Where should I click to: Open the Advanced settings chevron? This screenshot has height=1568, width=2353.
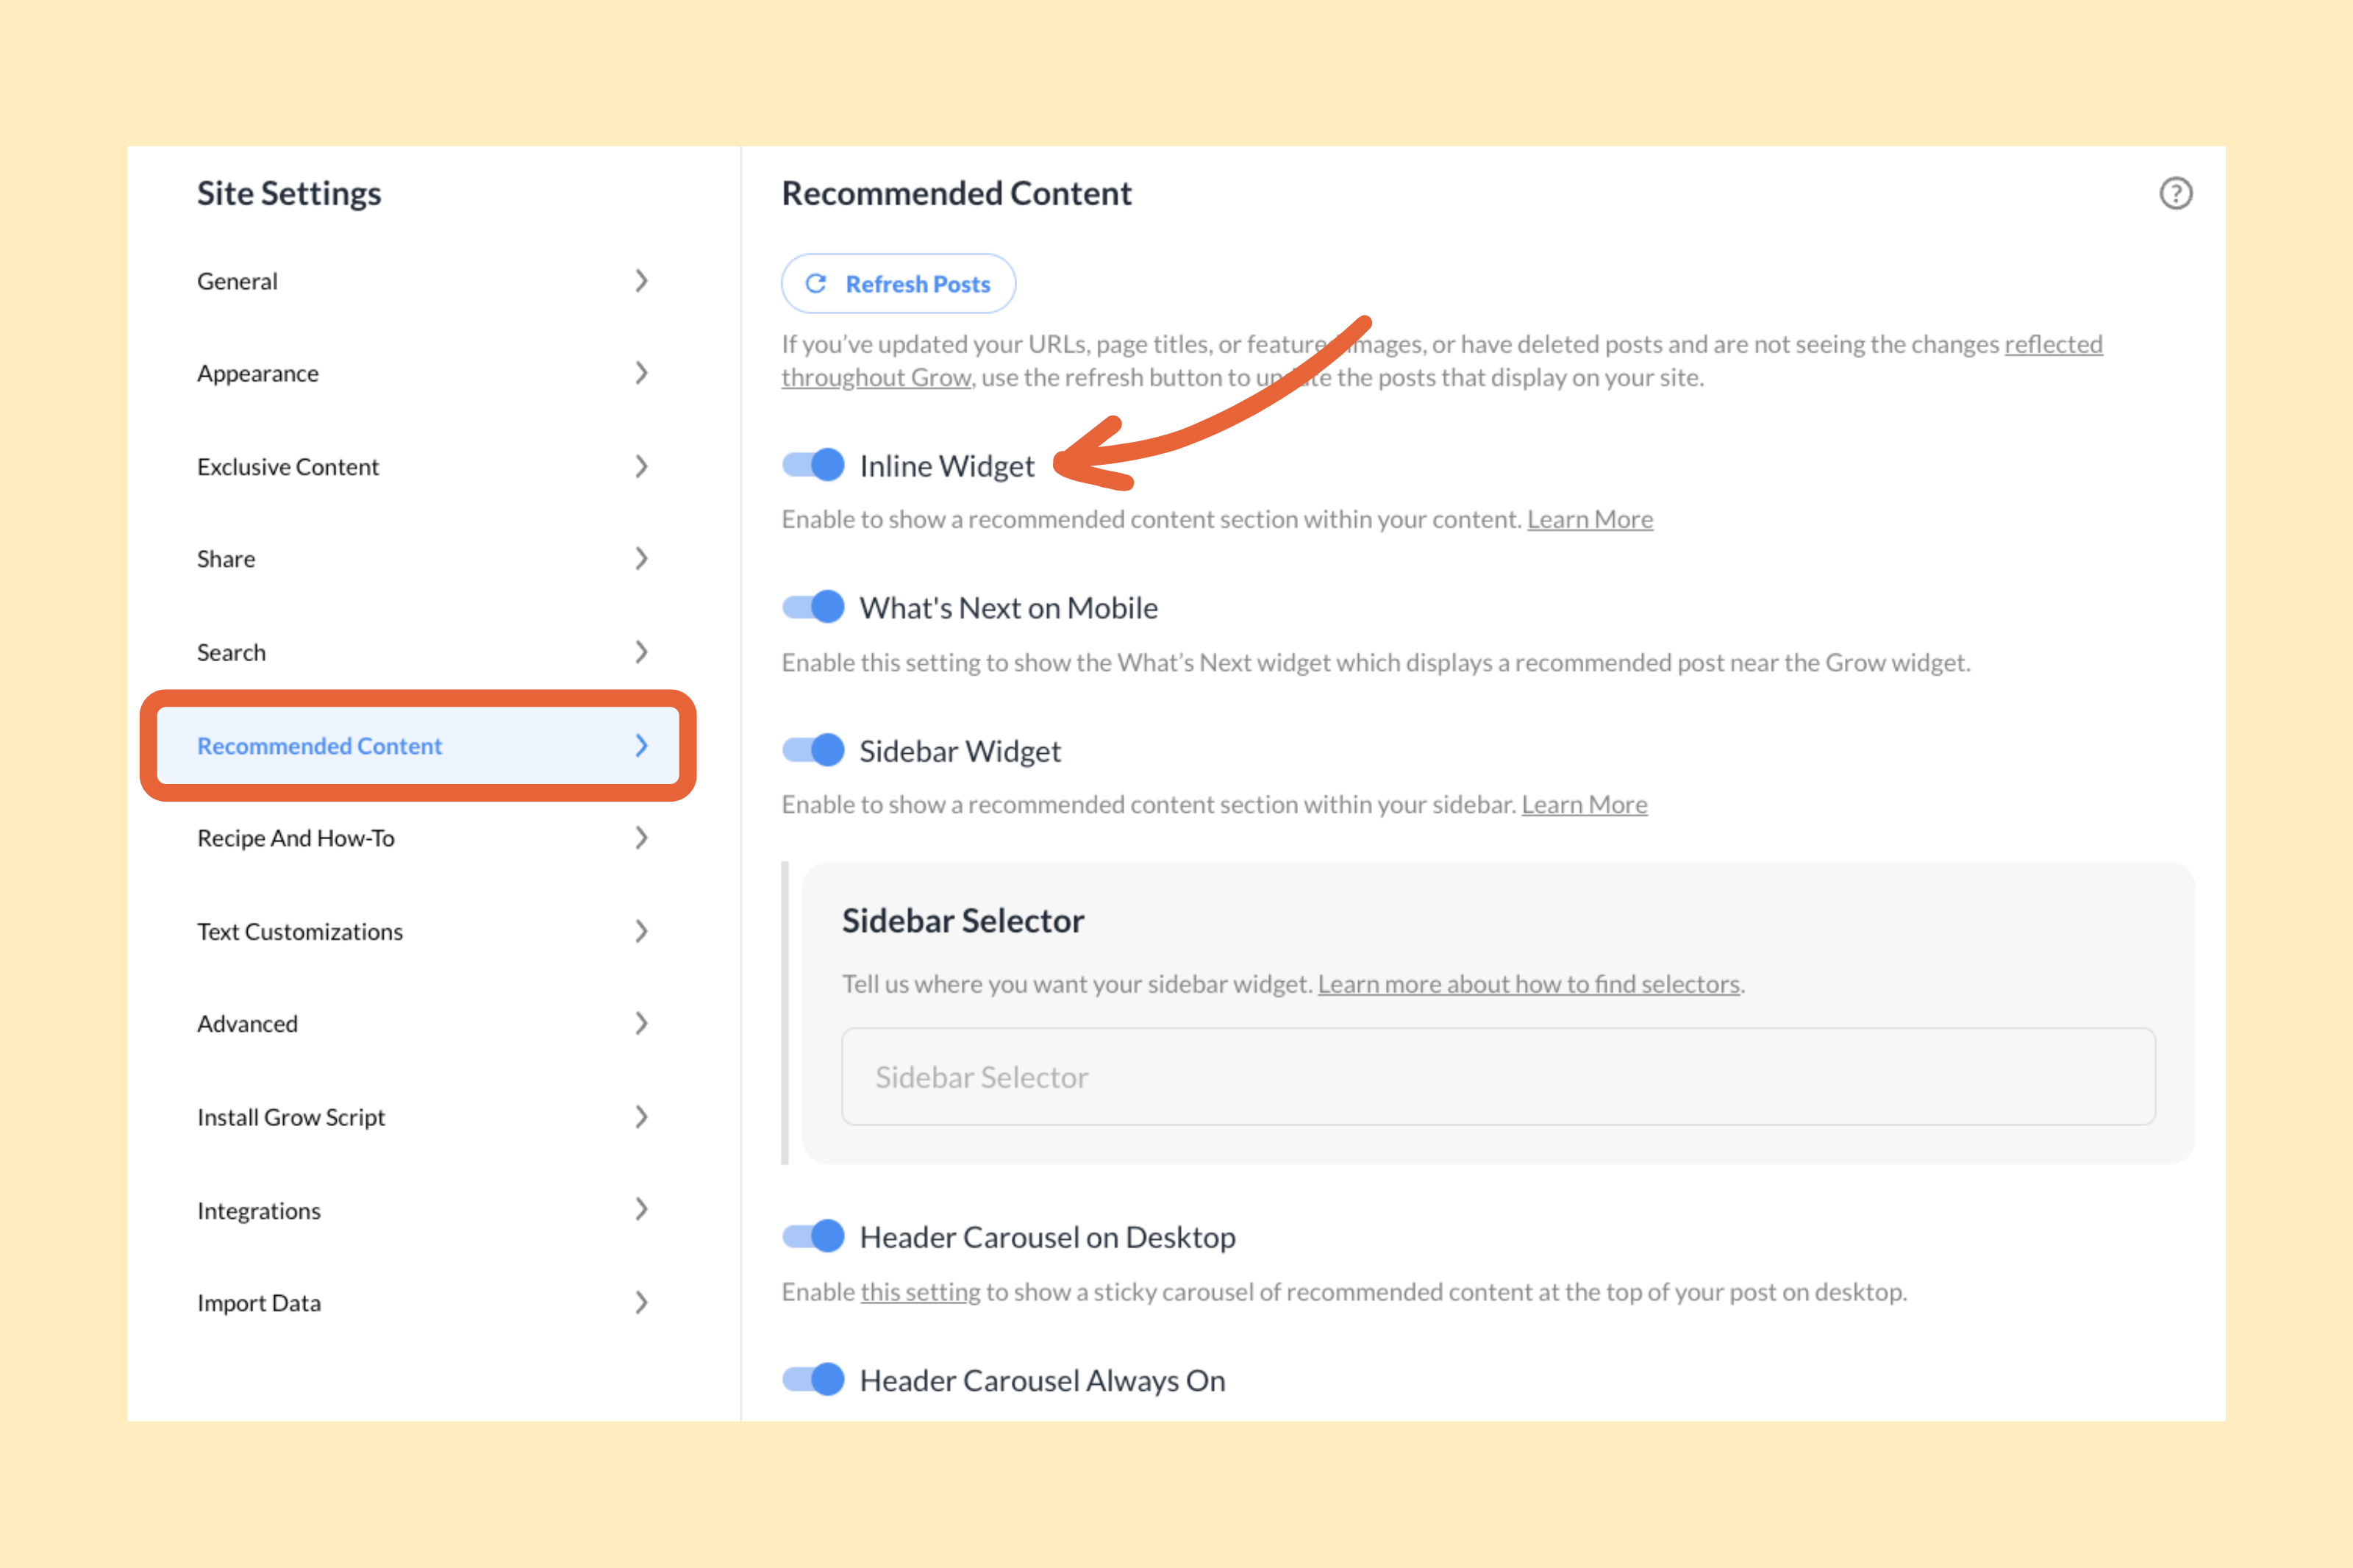[642, 1023]
